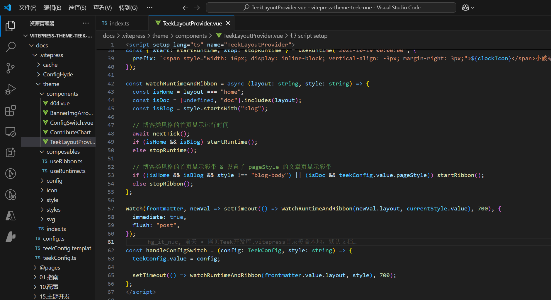Open the Source Control view
Screen dimensions: 551x300
coord(11,68)
